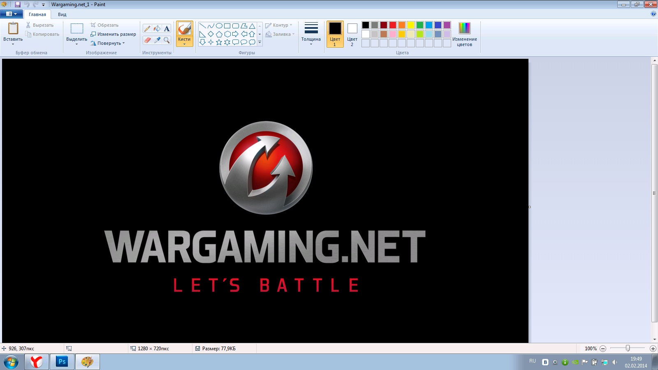Viewport: 658px width, 370px height.
Task: Open Yandex browser from taskbar
Action: (37, 362)
